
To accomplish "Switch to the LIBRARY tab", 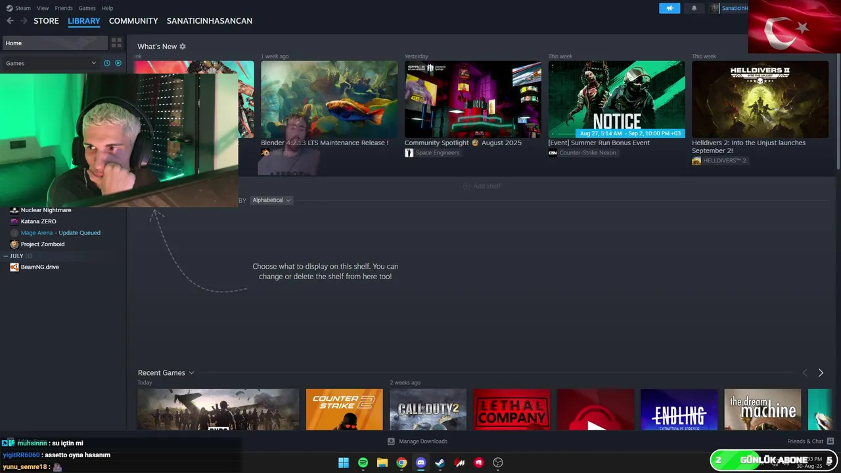I will pyautogui.click(x=84, y=21).
